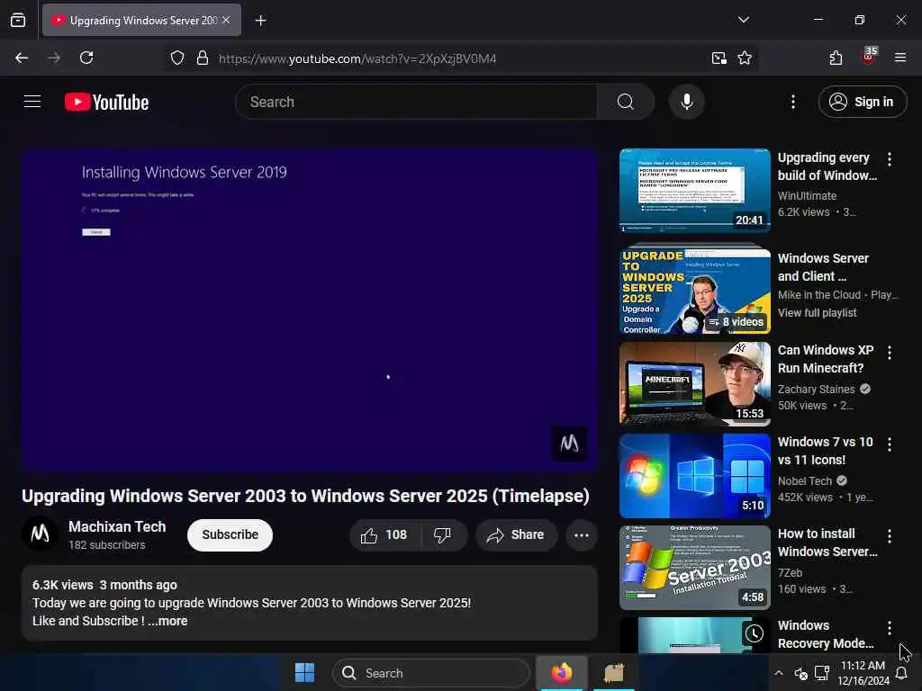This screenshot has width=922, height=691.
Task: Click the video player area
Action: pyautogui.click(x=310, y=310)
